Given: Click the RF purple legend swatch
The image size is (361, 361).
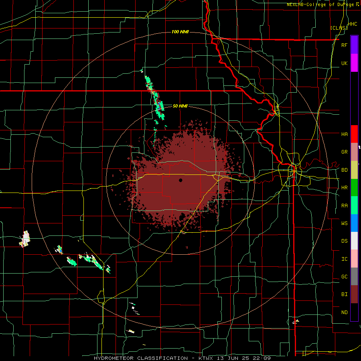Looking at the screenshot, I should tap(354, 45).
